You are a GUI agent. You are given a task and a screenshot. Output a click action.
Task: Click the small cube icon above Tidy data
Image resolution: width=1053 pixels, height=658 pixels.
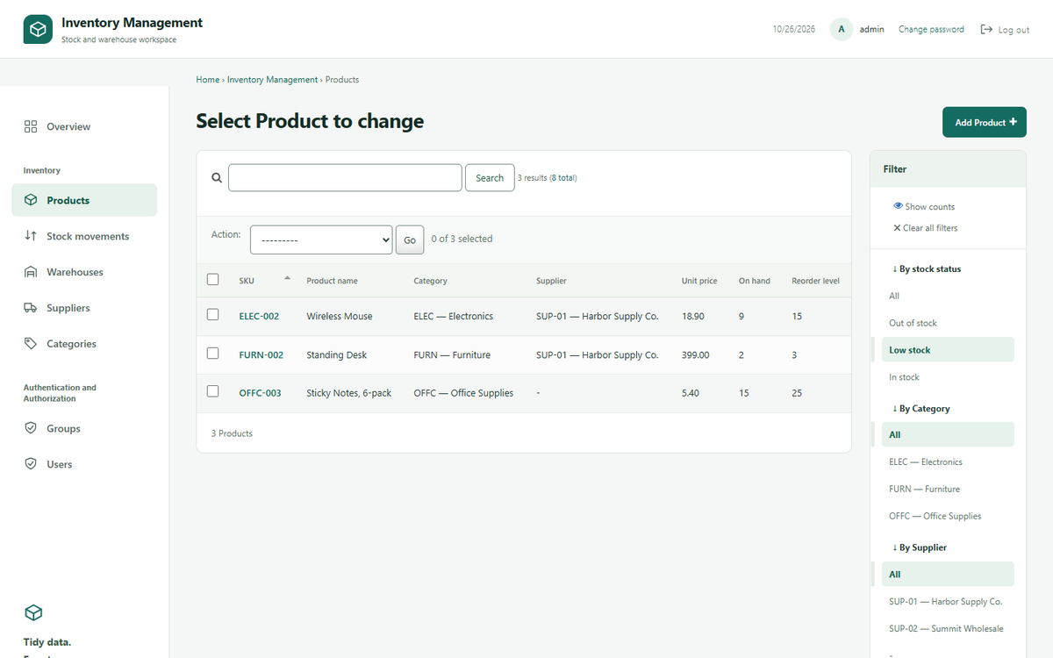[33, 612]
